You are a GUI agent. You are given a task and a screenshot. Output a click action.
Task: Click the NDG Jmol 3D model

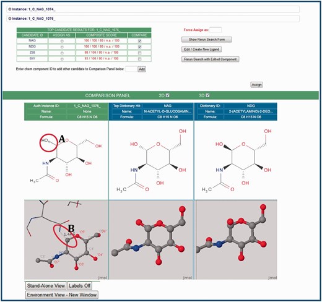[237, 239]
